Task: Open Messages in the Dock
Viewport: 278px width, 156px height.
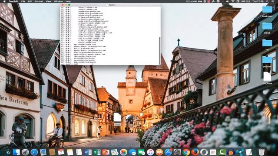Action: click(132, 152)
